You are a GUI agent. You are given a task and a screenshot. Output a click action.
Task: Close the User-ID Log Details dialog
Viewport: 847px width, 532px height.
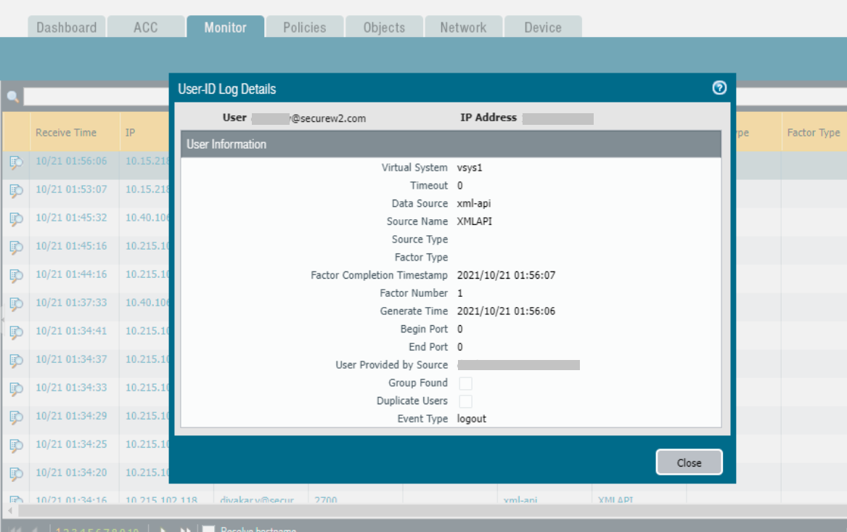pos(689,463)
